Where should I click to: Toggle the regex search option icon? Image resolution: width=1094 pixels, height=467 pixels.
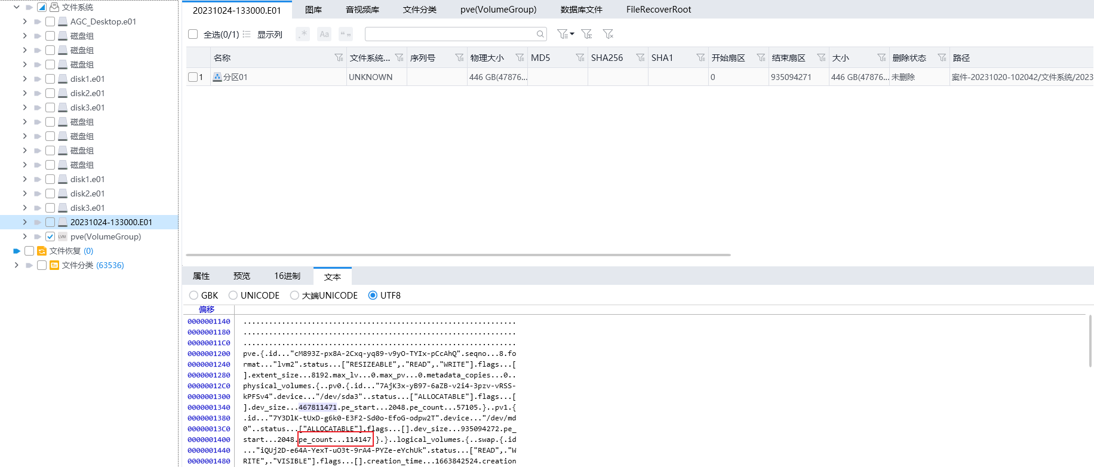303,34
